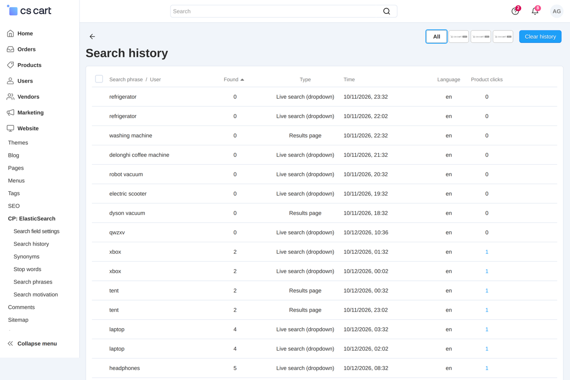Open the notifications bell
This screenshot has width=570, height=380.
[x=535, y=11]
